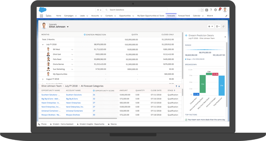Open the Setup gear icon
This screenshot has width=266, height=141.
pyautogui.click(x=215, y=10)
